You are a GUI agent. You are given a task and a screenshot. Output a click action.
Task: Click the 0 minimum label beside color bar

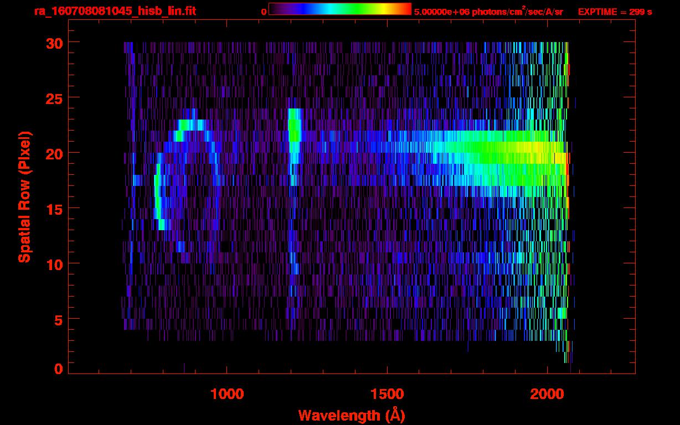264,12
